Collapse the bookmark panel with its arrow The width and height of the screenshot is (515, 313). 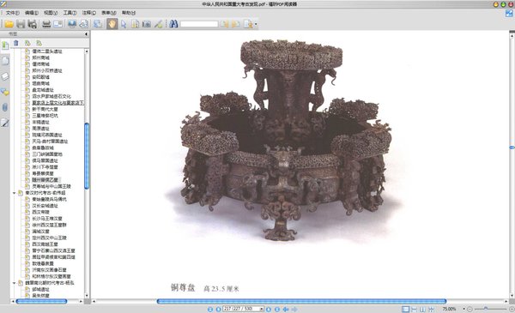86,33
